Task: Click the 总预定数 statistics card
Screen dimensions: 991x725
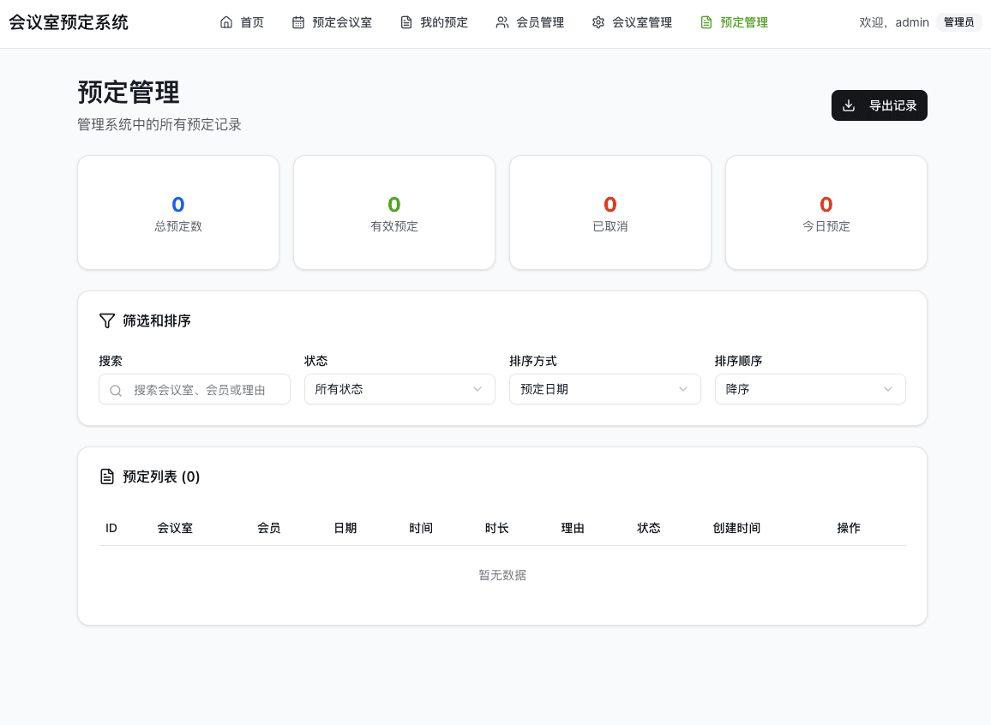Action: [x=178, y=213]
